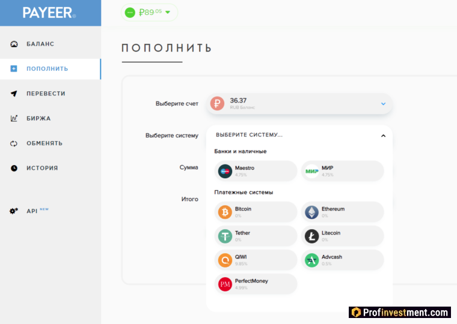Screen dimensions: 457x324
Task: Open the Перевести menu item
Action: pos(51,94)
